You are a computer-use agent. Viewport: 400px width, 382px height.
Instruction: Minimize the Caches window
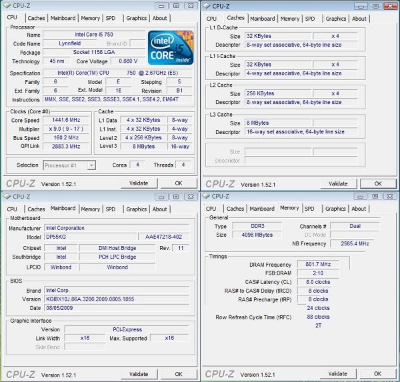(361, 6)
